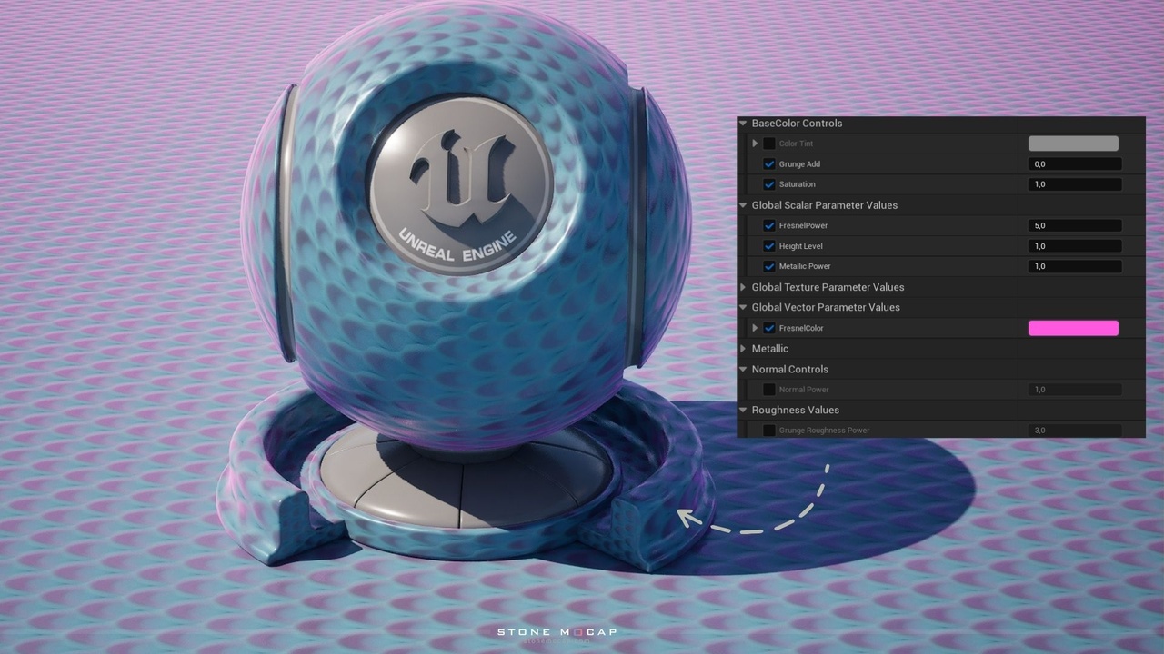The height and width of the screenshot is (654, 1164).
Task: Select the Grunge Add label text
Action: pyautogui.click(x=799, y=164)
